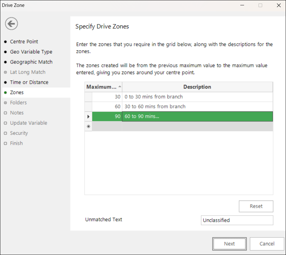Image resolution: width=286 pixels, height=255 pixels.
Task: Select the maximum value 90 cell
Action: (x=107, y=116)
